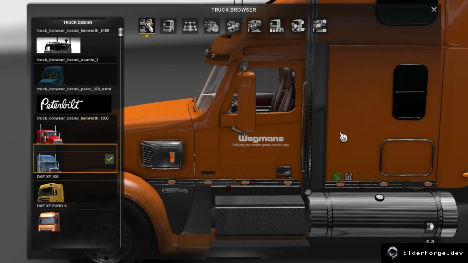Select the yellow DAF XF 105 thumbnail
The image size is (468, 263).
click(50, 192)
